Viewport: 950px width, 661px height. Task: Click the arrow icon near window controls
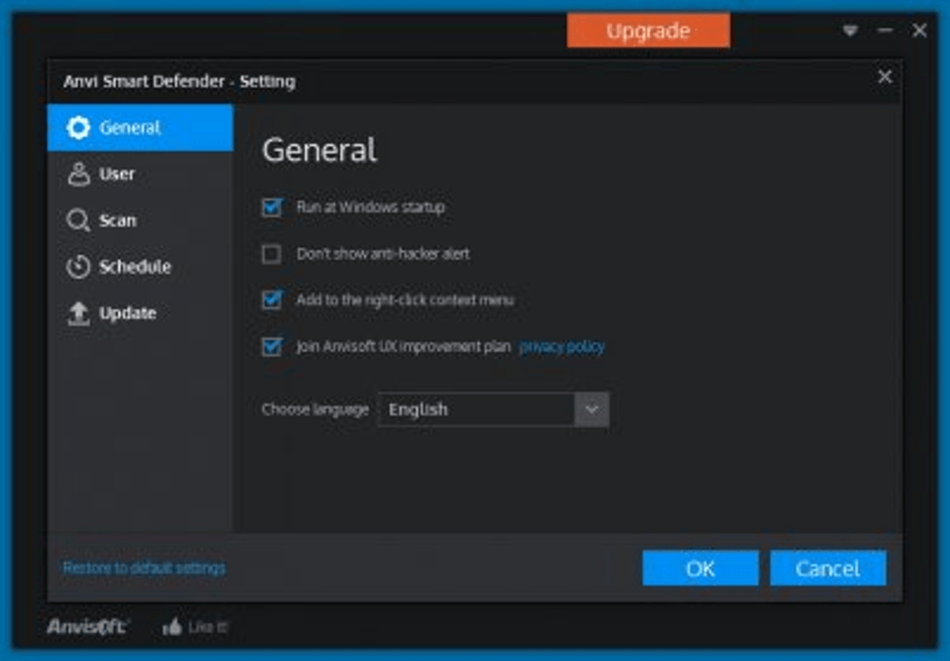pos(848,31)
